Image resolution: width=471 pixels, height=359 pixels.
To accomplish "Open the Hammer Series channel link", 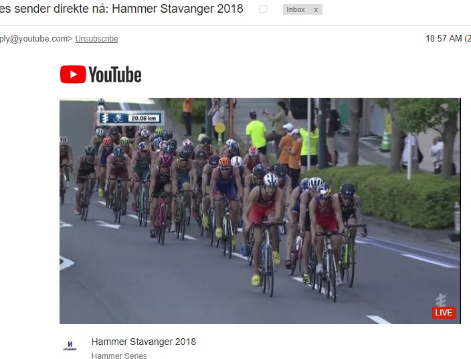I will [x=119, y=356].
